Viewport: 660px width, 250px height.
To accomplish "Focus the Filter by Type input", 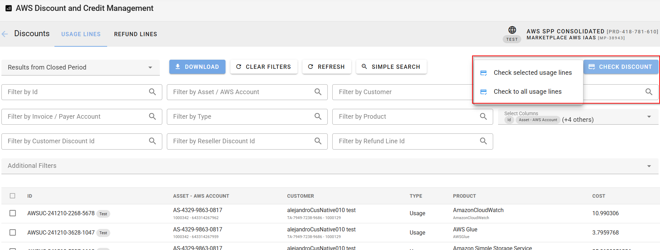I will pos(247,117).
